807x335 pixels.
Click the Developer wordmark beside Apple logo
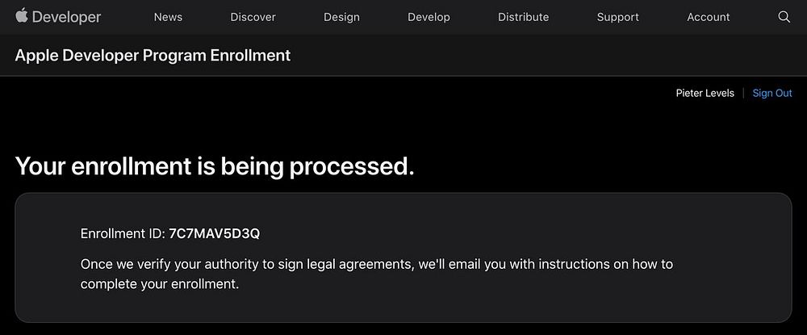pyautogui.click(x=67, y=17)
